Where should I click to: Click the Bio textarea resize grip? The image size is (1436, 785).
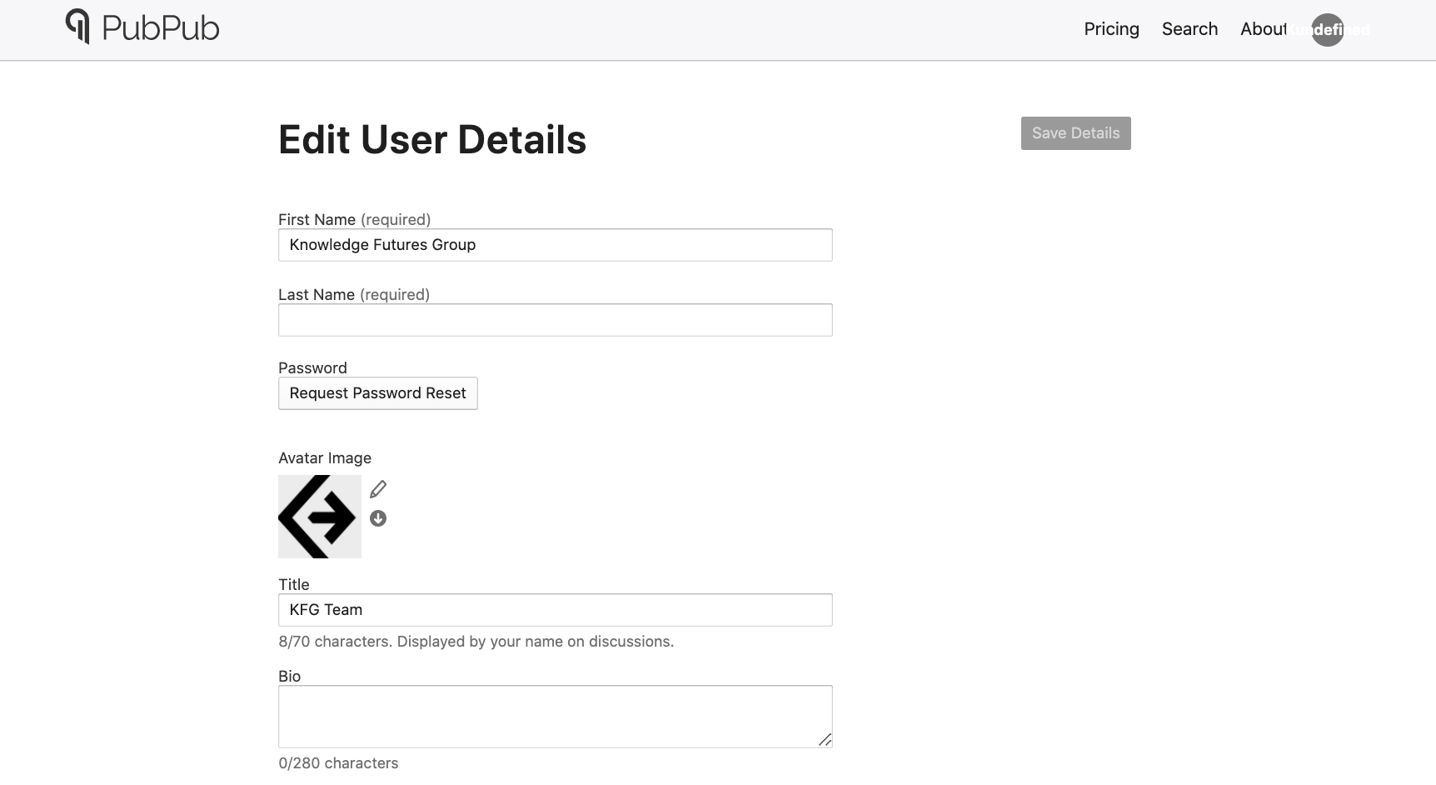[x=826, y=739]
